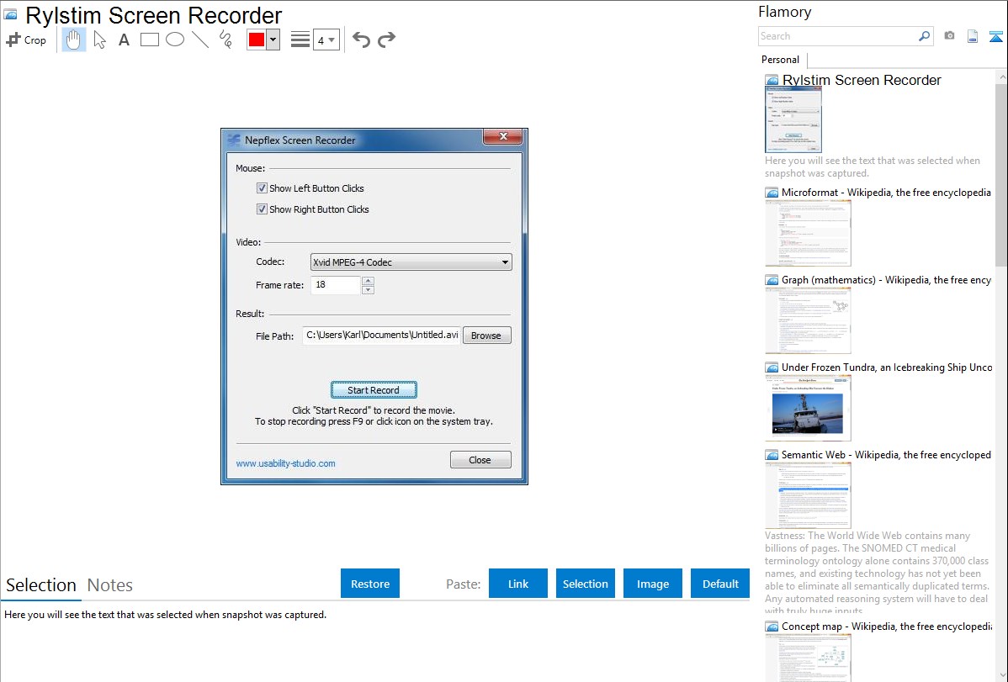Pick the ellipse drawing tool
Viewport: 1008px width, 682px height.
pyautogui.click(x=175, y=40)
